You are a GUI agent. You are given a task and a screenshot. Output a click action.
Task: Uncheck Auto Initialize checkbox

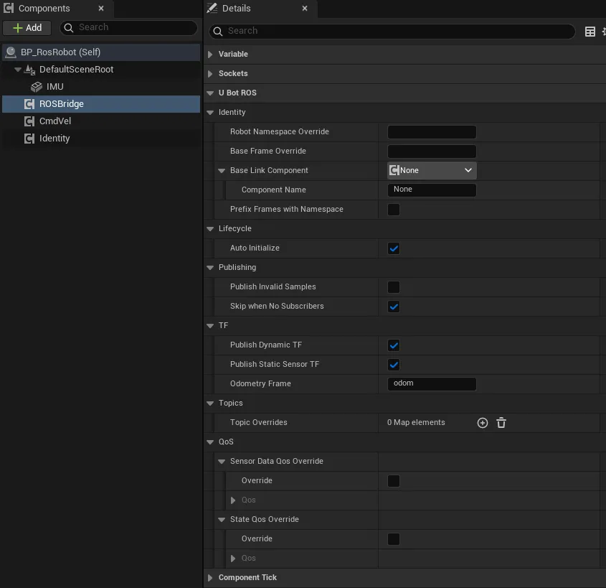point(394,248)
